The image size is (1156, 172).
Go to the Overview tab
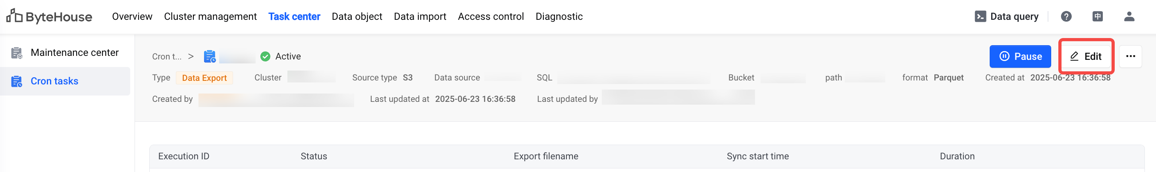point(132,17)
